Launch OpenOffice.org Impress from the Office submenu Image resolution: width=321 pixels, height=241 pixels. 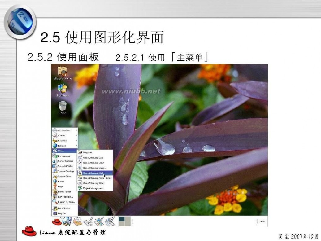[x=95, y=168]
